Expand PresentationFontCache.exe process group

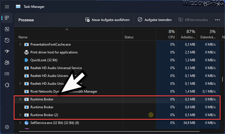coord(20,44)
